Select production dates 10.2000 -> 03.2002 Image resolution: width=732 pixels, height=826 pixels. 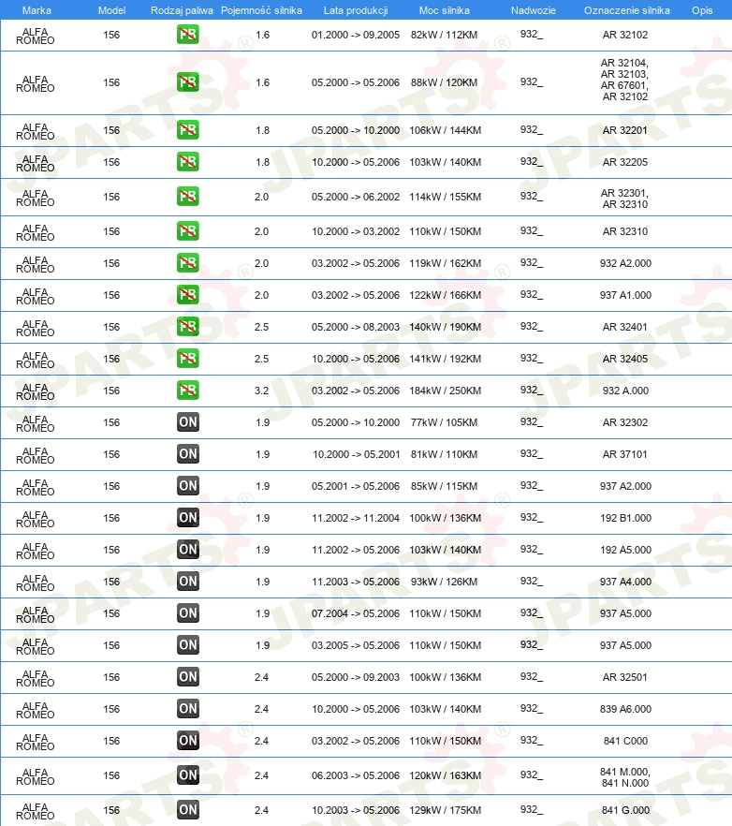point(356,231)
